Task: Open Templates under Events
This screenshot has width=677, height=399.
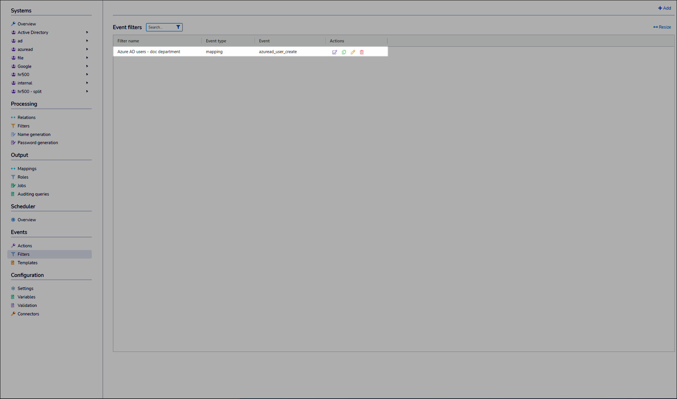Action: pos(28,263)
